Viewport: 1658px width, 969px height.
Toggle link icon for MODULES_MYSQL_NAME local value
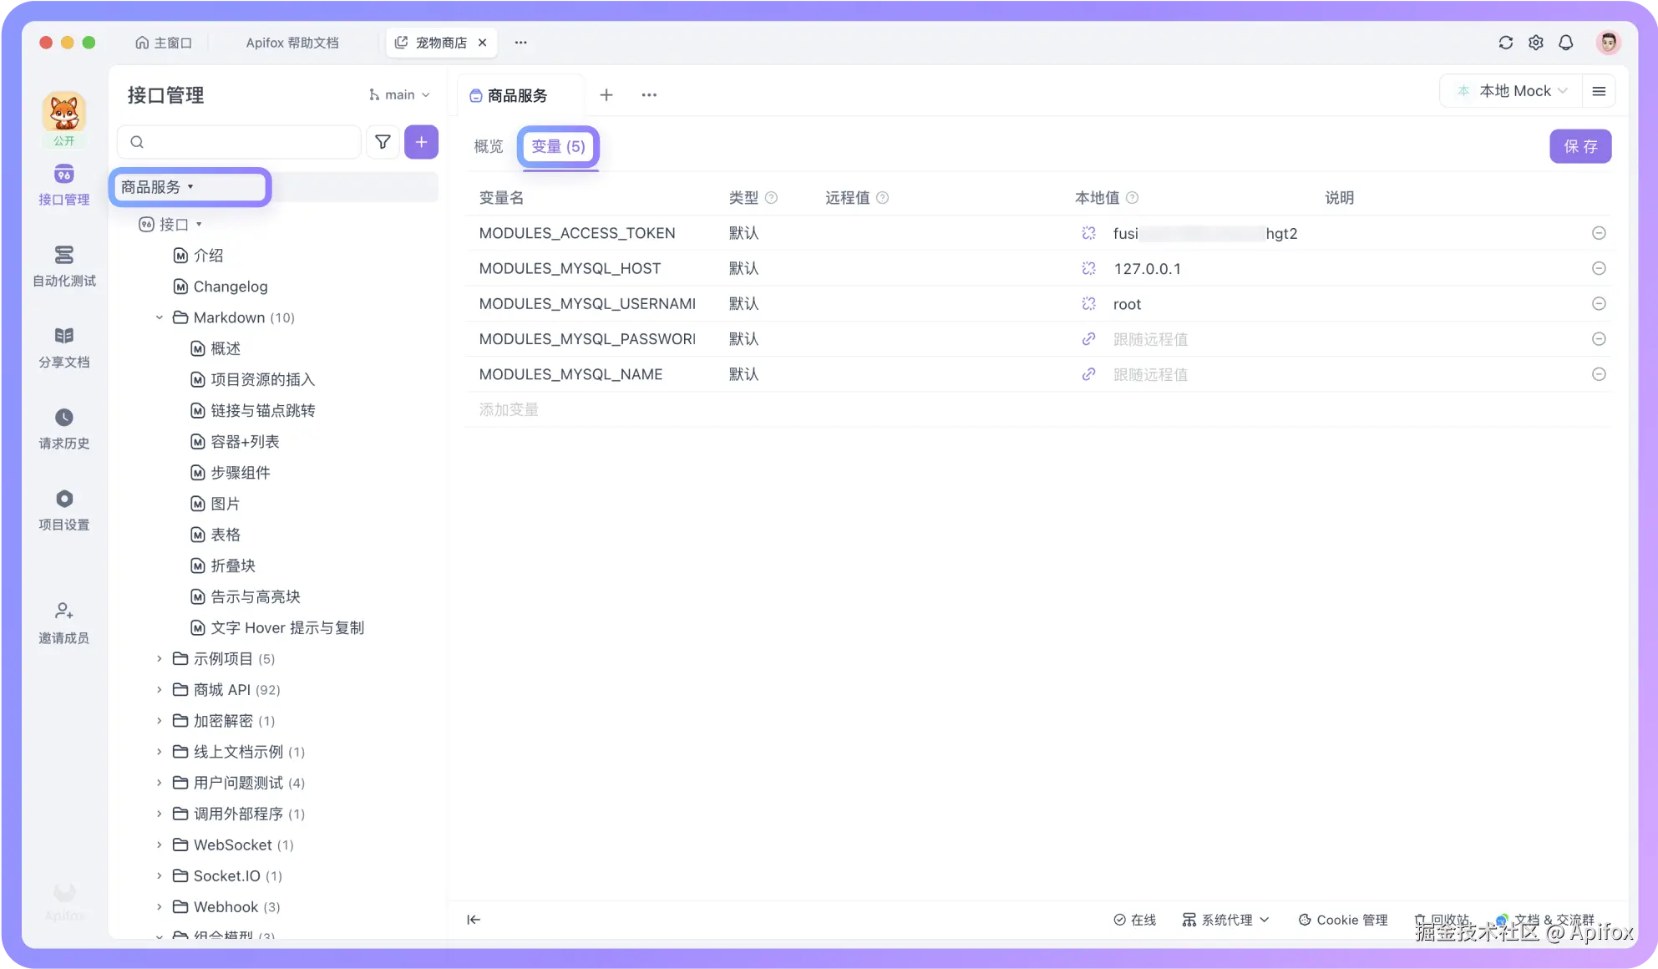coord(1088,374)
